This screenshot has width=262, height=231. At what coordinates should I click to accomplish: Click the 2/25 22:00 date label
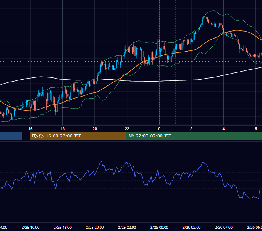point(127,227)
